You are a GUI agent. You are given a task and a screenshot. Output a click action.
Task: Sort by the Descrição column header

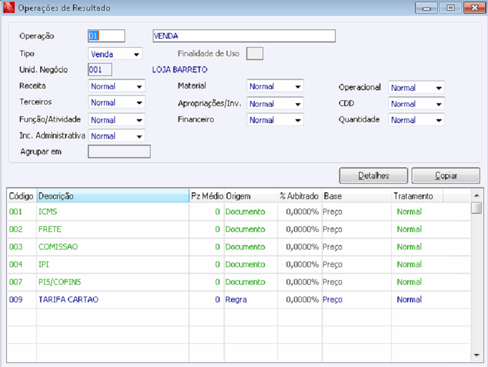pyautogui.click(x=113, y=196)
